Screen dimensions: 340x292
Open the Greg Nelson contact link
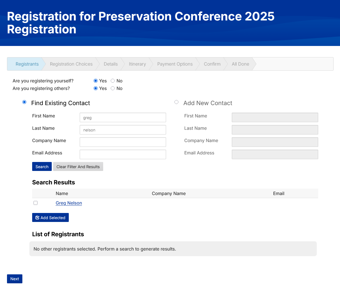(69, 203)
